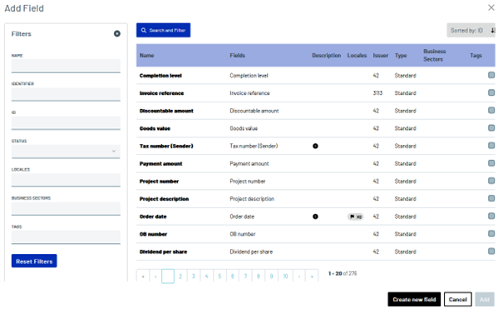Go to page 8
The width and height of the screenshot is (503, 313).
click(x=259, y=276)
